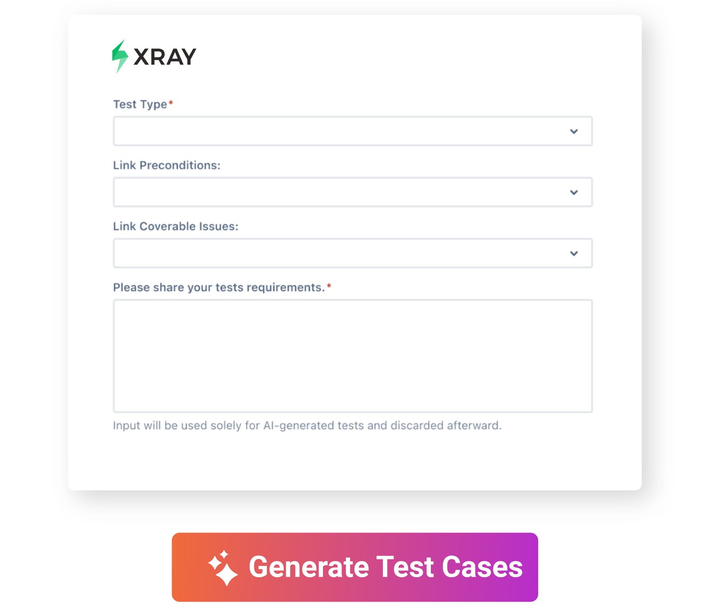
Task: Expand the Link Preconditions selector
Action: [x=353, y=192]
